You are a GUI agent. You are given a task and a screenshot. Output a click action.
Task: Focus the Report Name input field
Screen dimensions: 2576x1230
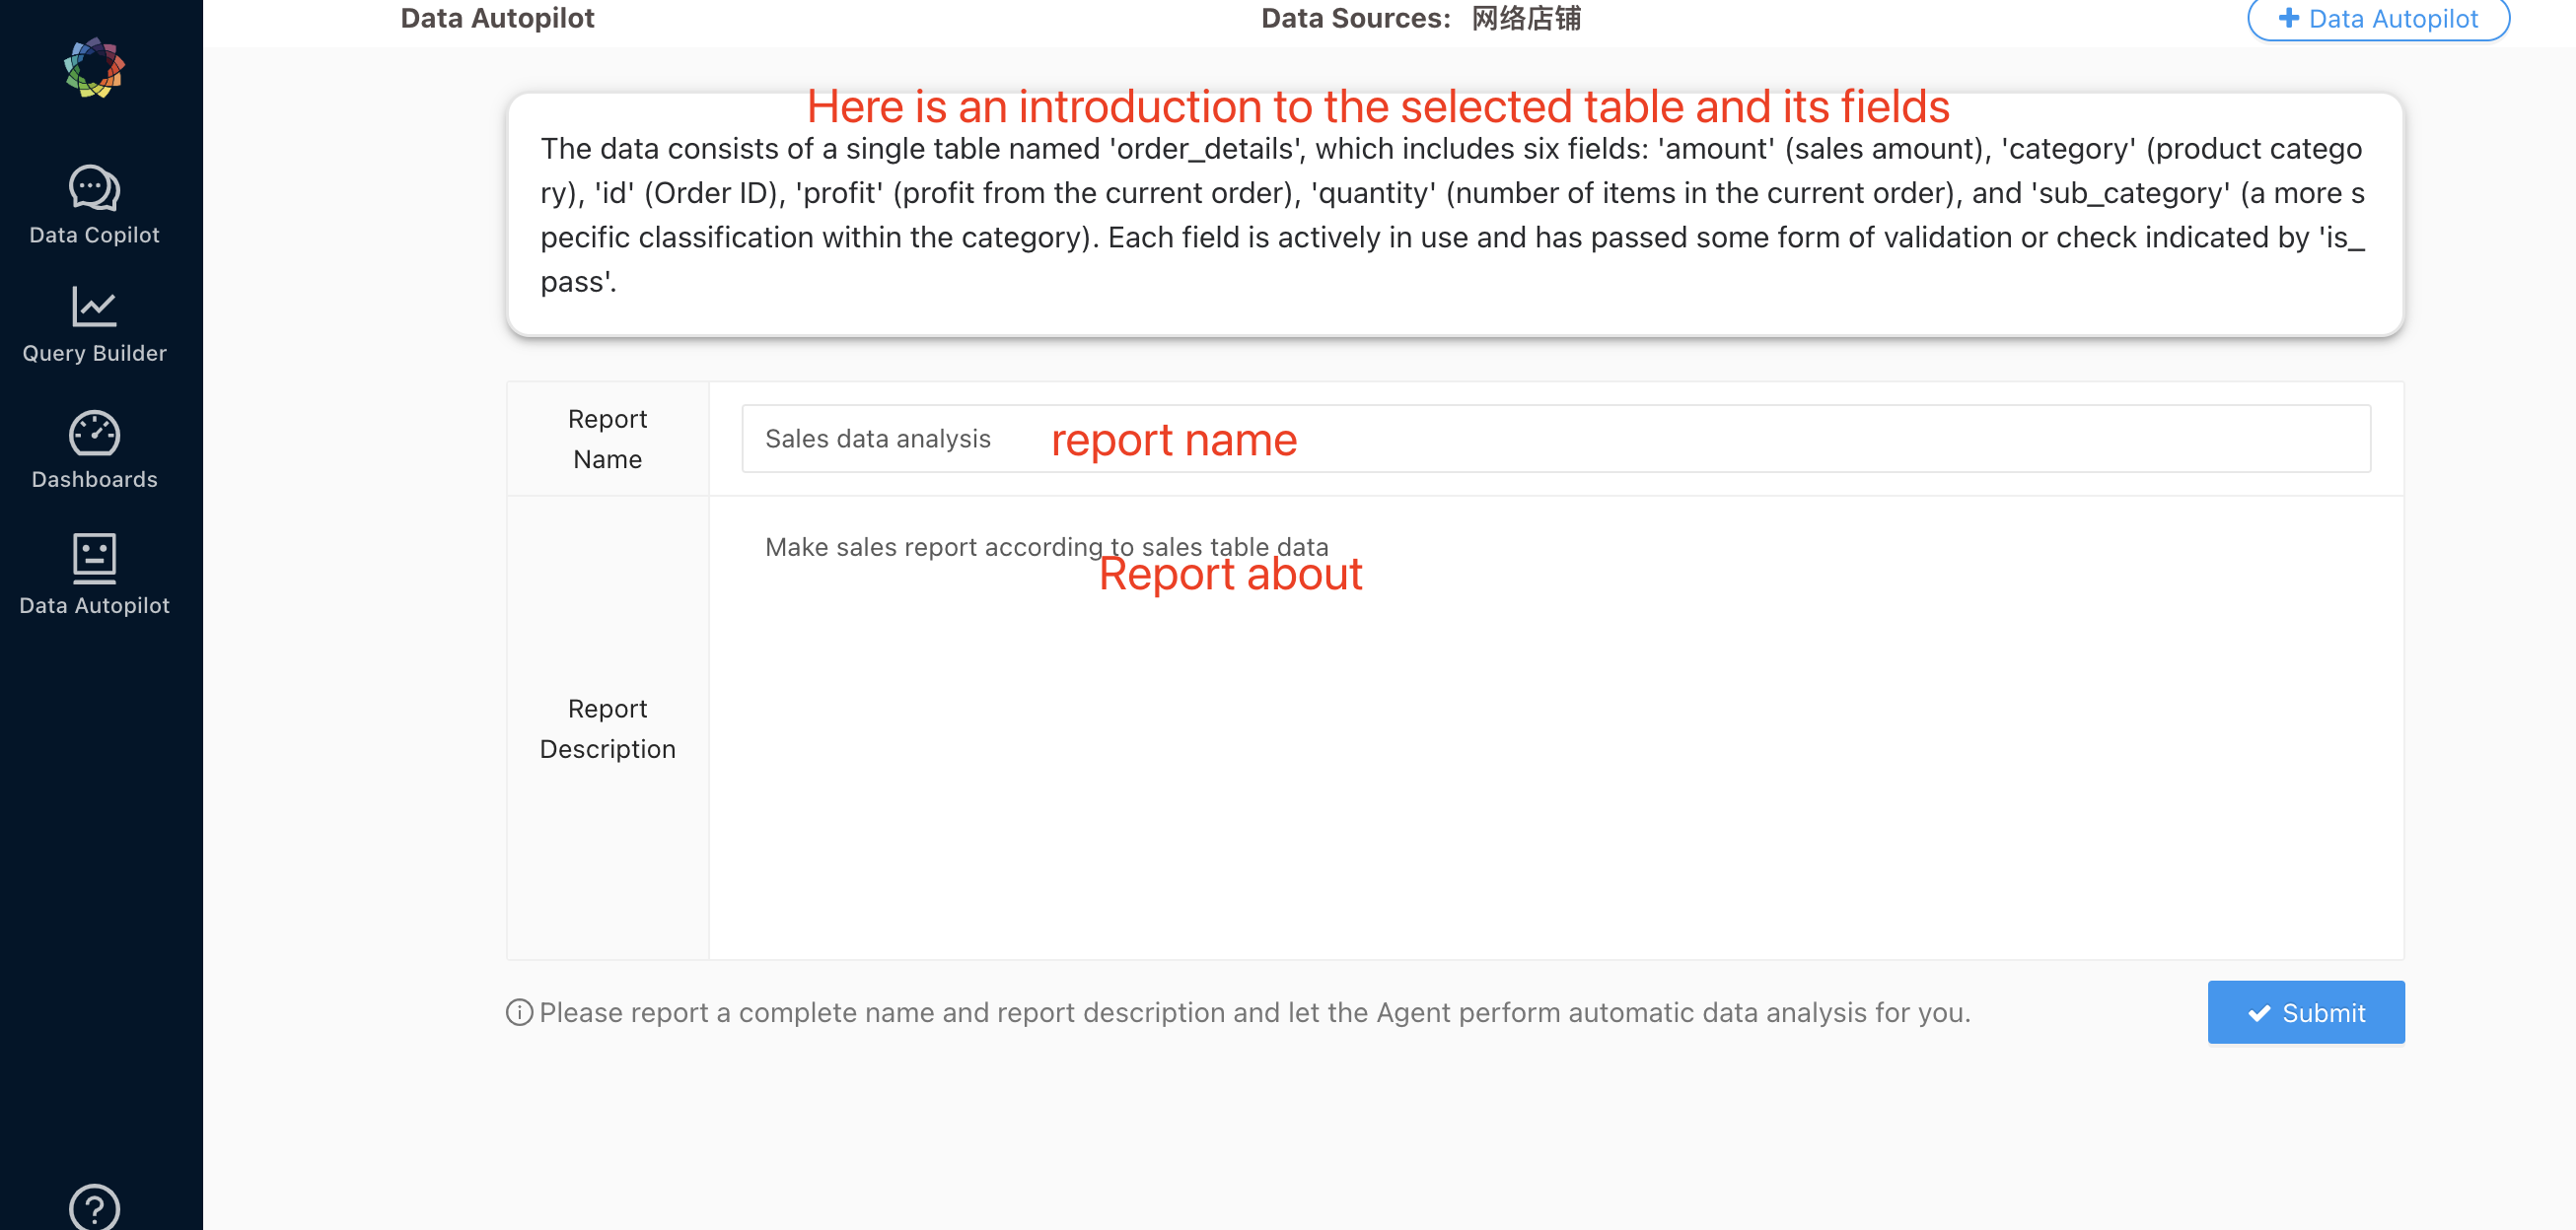[x=1555, y=438]
